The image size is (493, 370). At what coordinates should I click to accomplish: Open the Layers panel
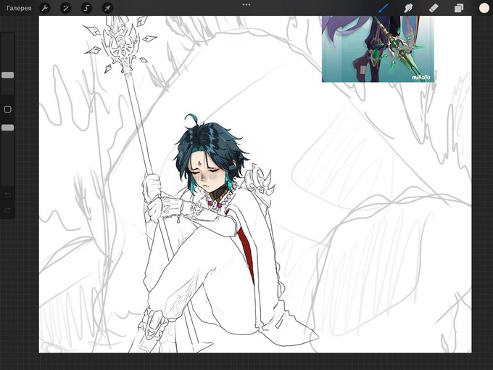459,8
